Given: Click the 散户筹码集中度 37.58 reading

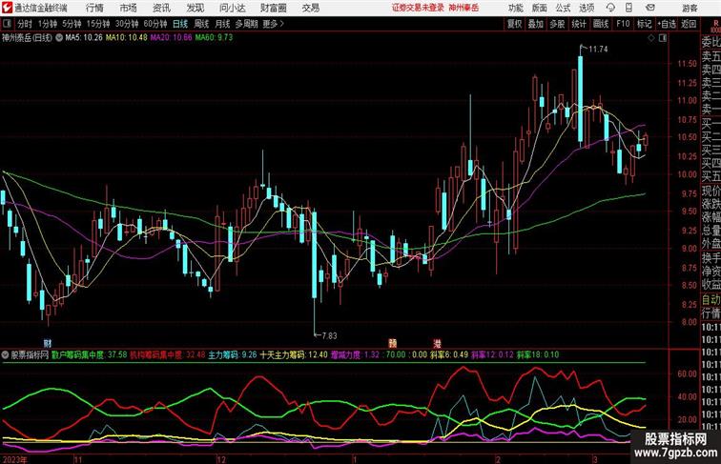Looking at the screenshot, I should point(90,354).
